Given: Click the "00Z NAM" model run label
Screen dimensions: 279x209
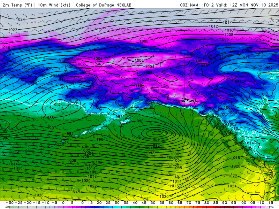Looking at the screenshot, I should pos(189,5).
